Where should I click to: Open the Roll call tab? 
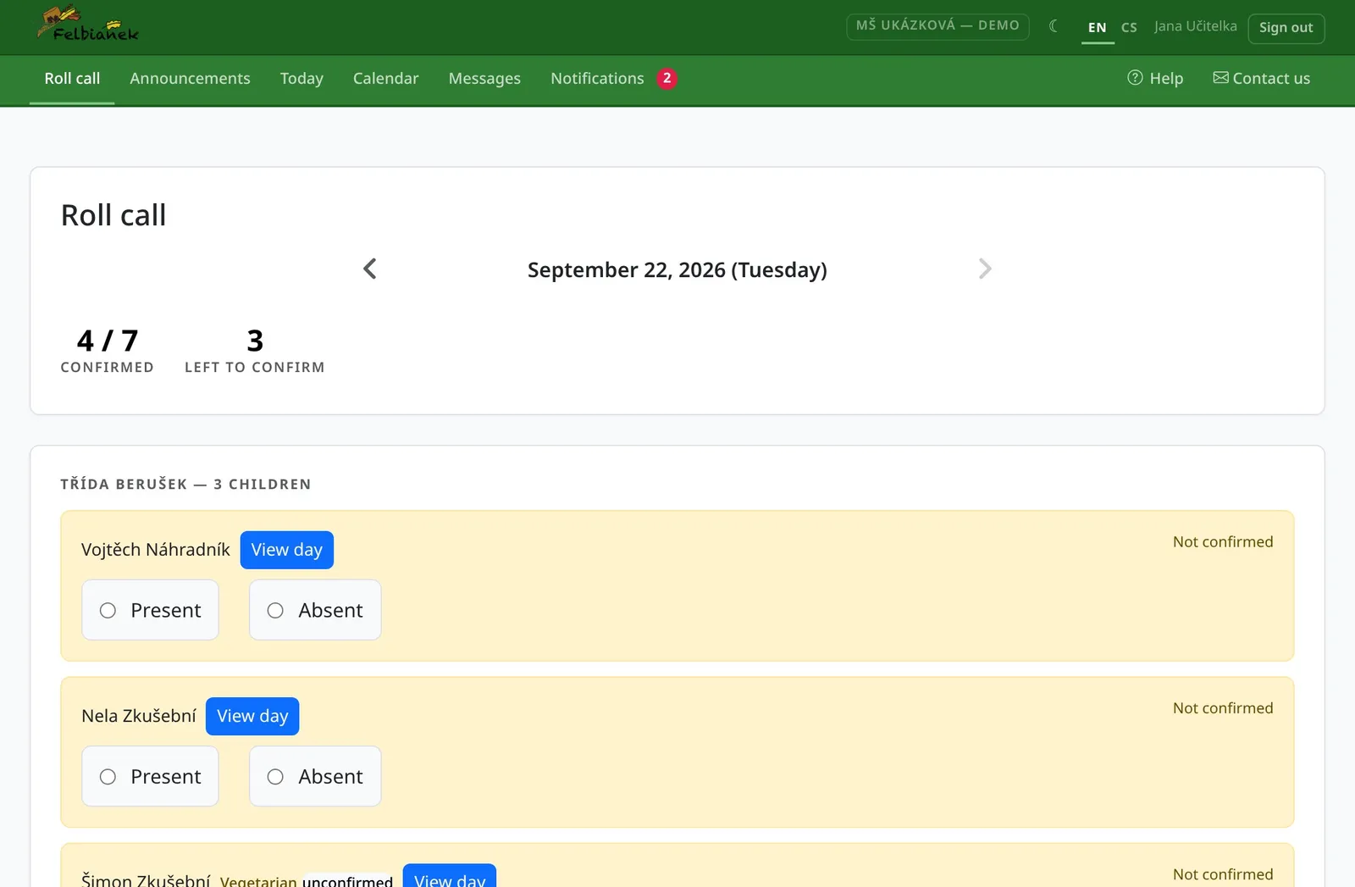pos(72,79)
